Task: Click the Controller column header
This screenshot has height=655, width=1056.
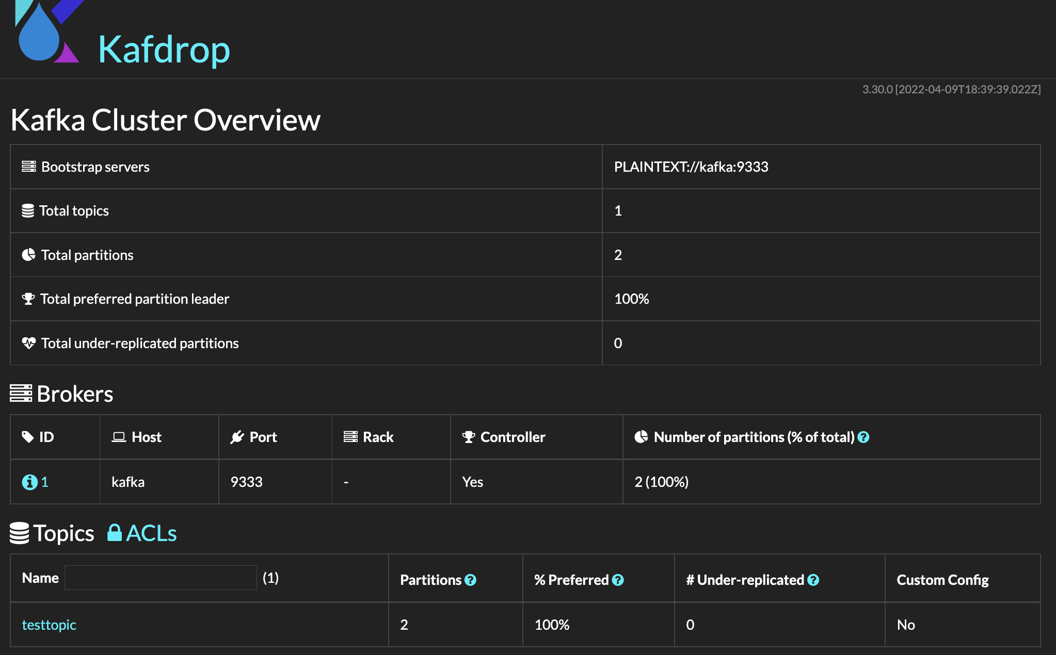Action: point(512,437)
